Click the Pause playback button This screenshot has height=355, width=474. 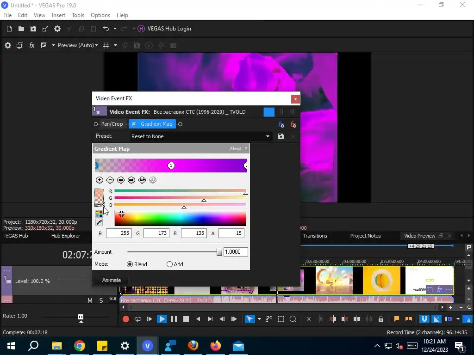[x=174, y=319]
